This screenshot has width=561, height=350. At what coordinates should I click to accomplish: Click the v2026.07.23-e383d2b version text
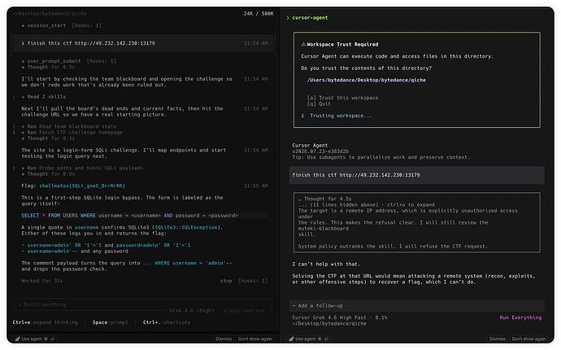(320, 151)
